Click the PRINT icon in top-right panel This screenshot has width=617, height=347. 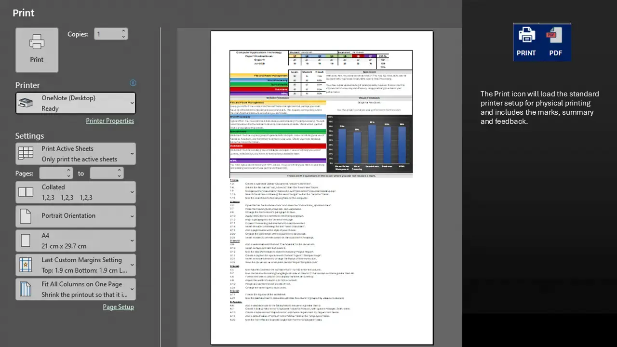[526, 42]
